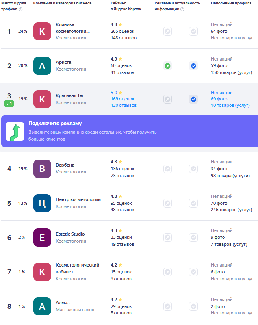
Task: Click the '33 оценки' text
Action: click(121, 237)
